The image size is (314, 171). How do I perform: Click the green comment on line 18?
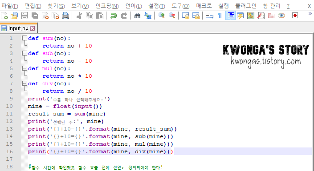95,167
